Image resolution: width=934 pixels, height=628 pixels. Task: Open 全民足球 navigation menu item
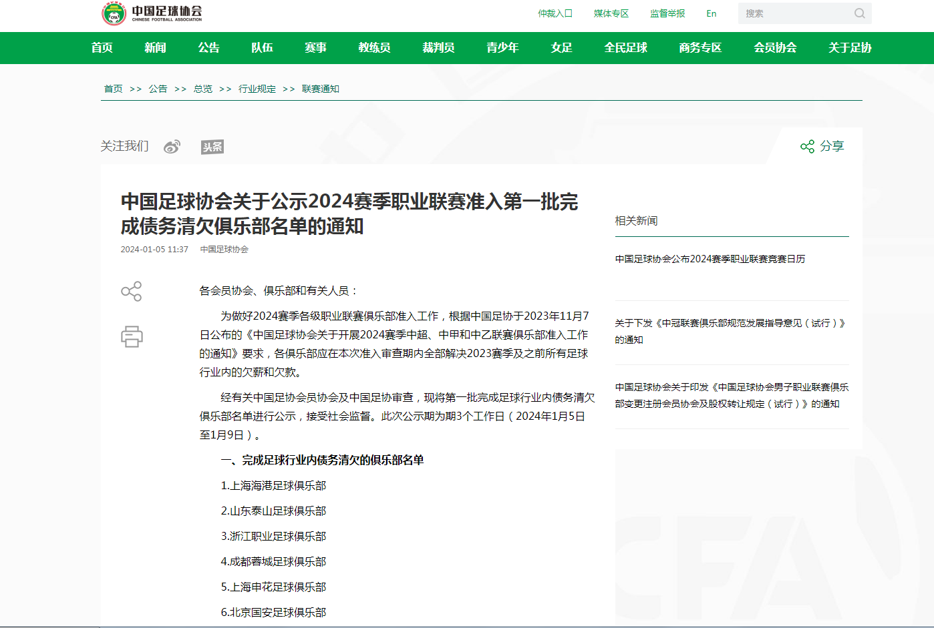626,48
